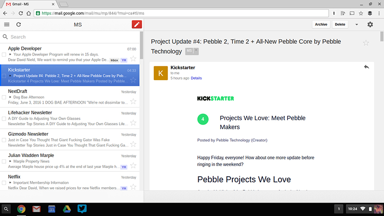The width and height of the screenshot is (384, 216).
Task: Go forward in browser
Action: [13, 13]
